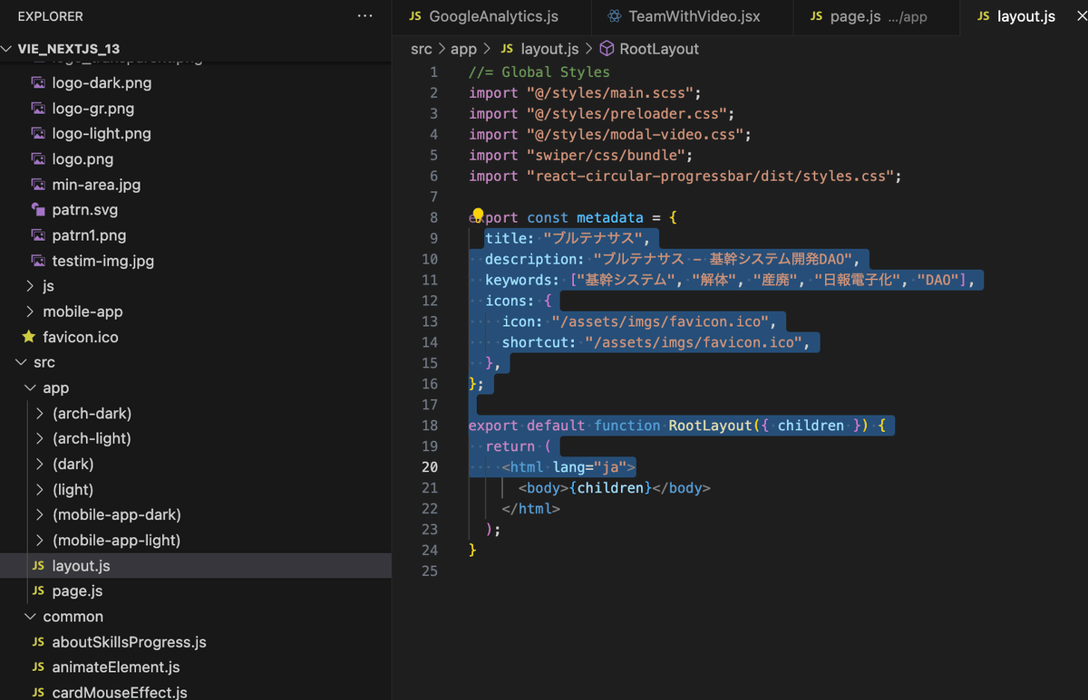Collapse the common folder
Screen dimensions: 1088x700
tap(30, 617)
